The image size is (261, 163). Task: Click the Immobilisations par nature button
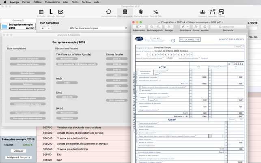coord(28,104)
